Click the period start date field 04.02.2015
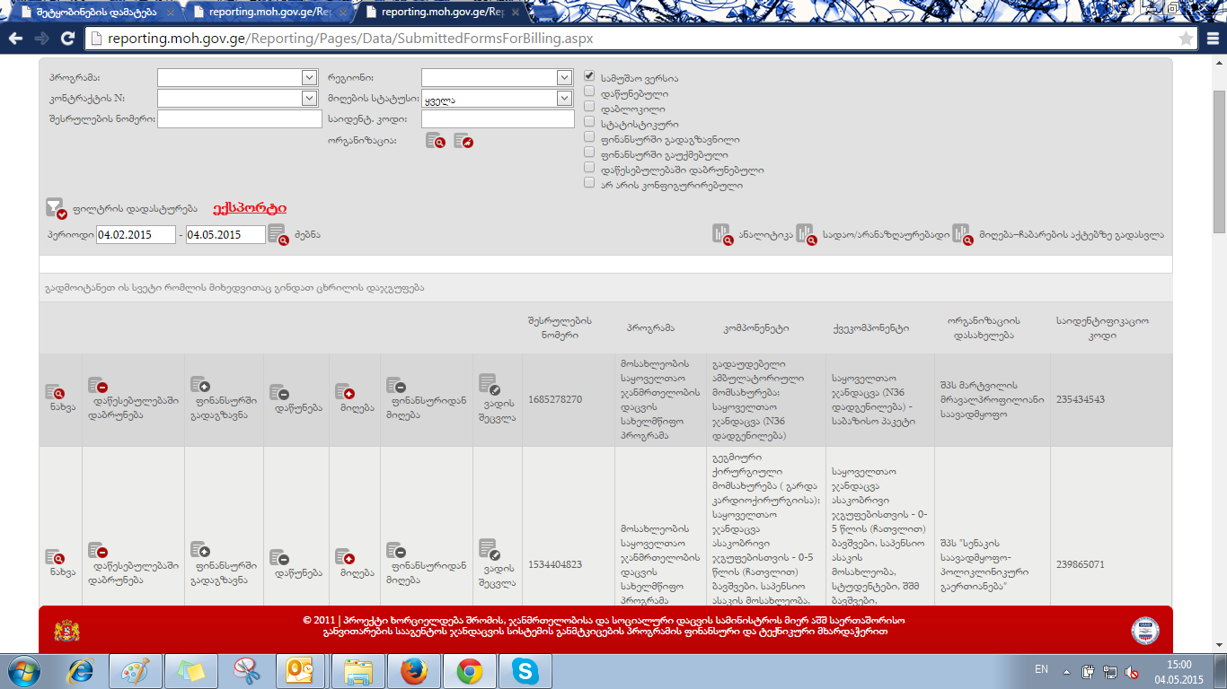 136,234
